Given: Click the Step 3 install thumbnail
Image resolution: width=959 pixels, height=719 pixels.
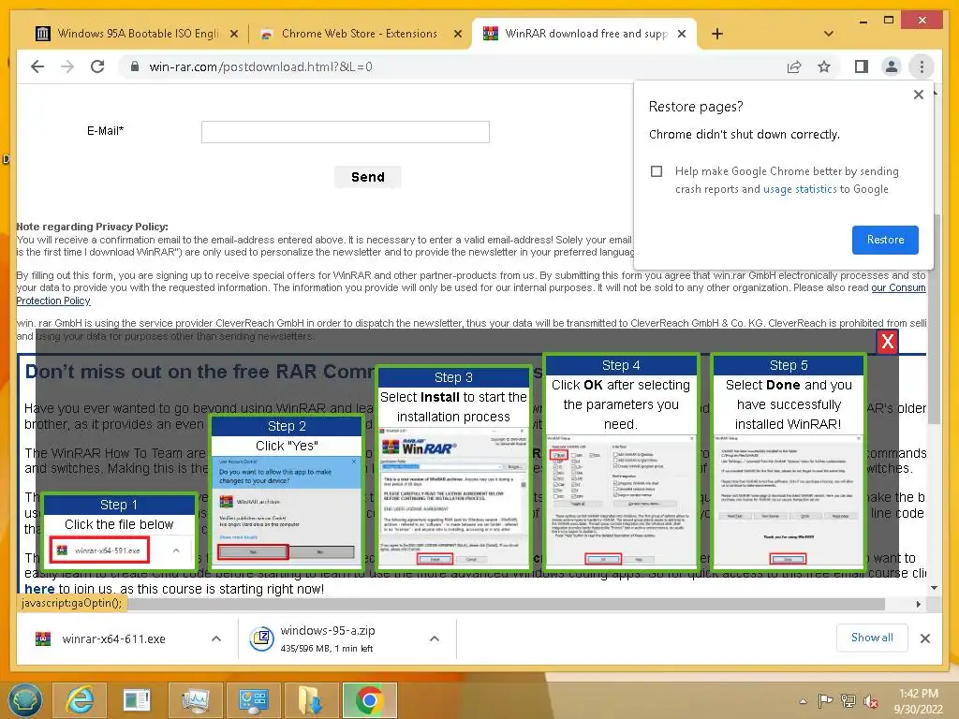Looking at the screenshot, I should point(453,467).
